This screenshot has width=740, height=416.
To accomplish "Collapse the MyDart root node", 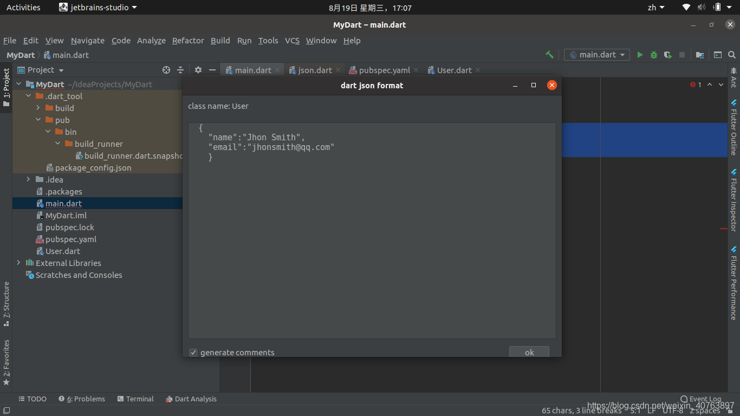I will 18,84.
